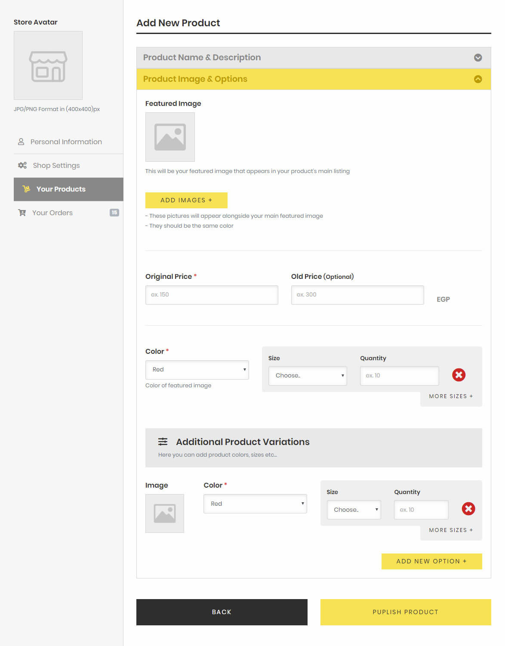Expand Product Name & Description section
The height and width of the screenshot is (646, 505).
pyautogui.click(x=314, y=58)
